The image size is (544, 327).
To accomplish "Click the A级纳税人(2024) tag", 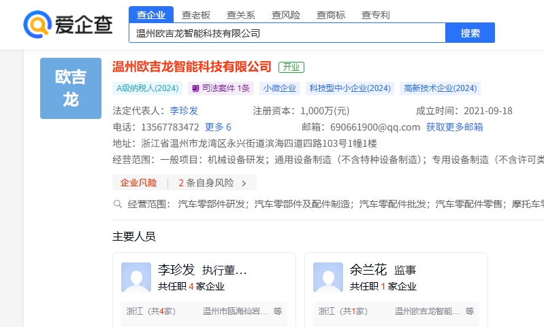I will (148, 88).
